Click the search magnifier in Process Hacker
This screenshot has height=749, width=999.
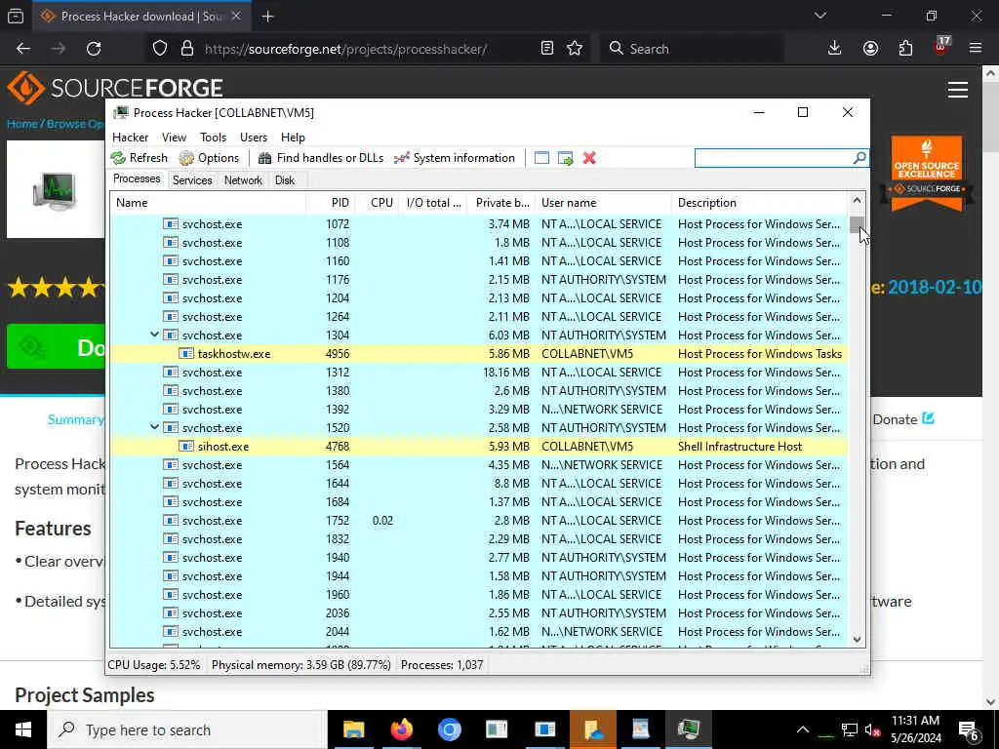(859, 157)
